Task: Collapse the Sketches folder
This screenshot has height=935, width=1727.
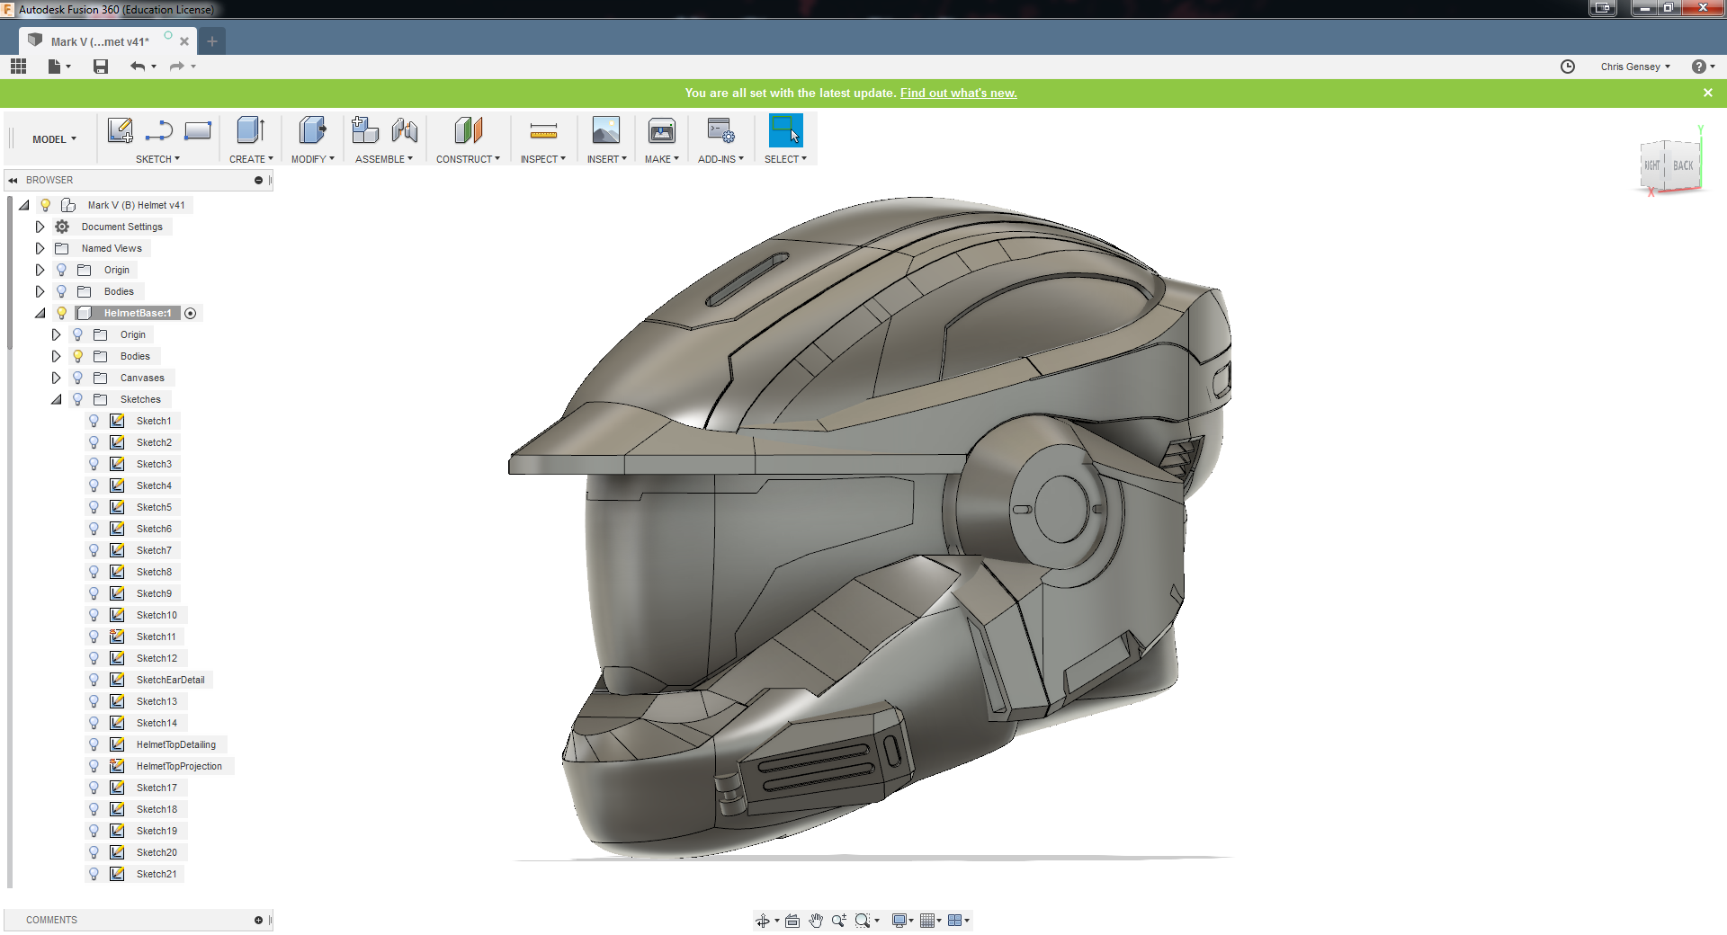Action: pyautogui.click(x=56, y=399)
